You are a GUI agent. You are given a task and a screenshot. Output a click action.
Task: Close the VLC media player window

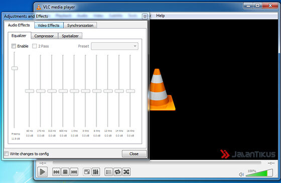[270, 6]
